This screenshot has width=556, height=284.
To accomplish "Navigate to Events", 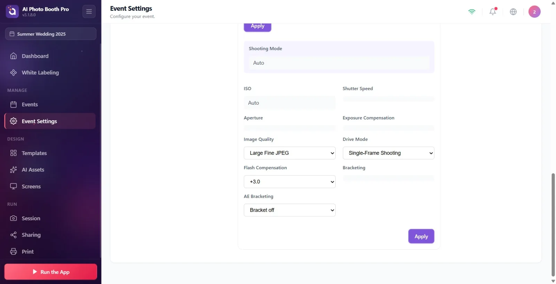I will coord(50,105).
